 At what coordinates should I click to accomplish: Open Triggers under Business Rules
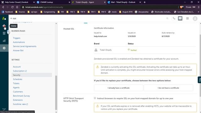[17, 38]
